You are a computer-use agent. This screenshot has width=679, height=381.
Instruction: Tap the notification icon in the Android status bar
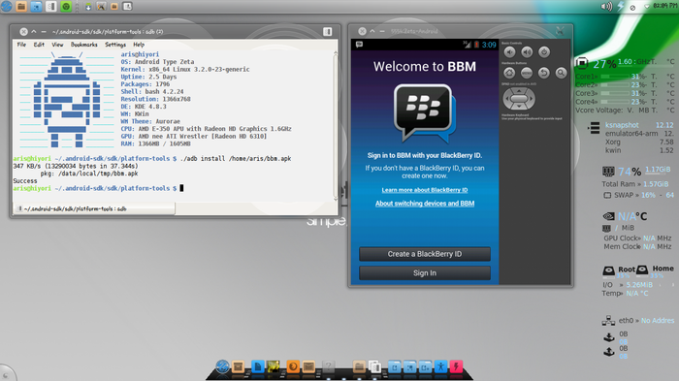(x=359, y=45)
